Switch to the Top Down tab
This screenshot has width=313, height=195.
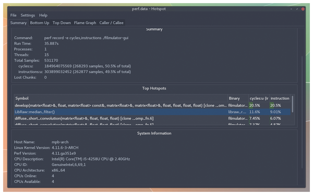coord(62,23)
